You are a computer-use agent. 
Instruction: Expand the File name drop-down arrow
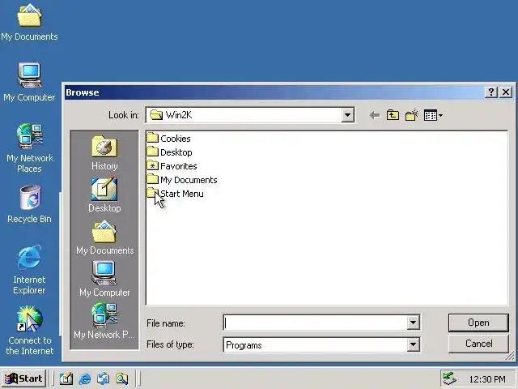click(x=413, y=323)
